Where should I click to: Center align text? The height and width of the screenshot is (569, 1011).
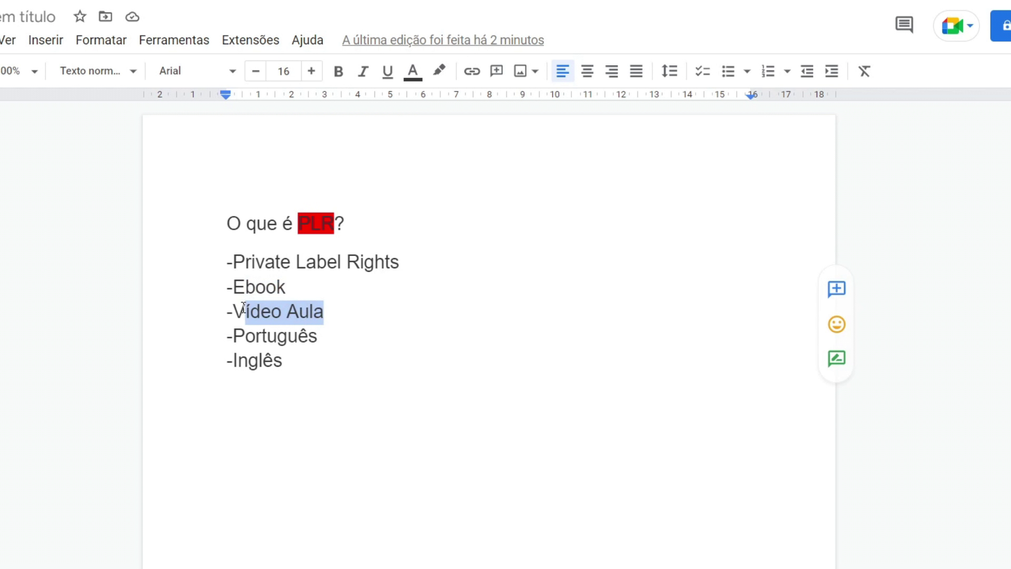[x=587, y=71]
